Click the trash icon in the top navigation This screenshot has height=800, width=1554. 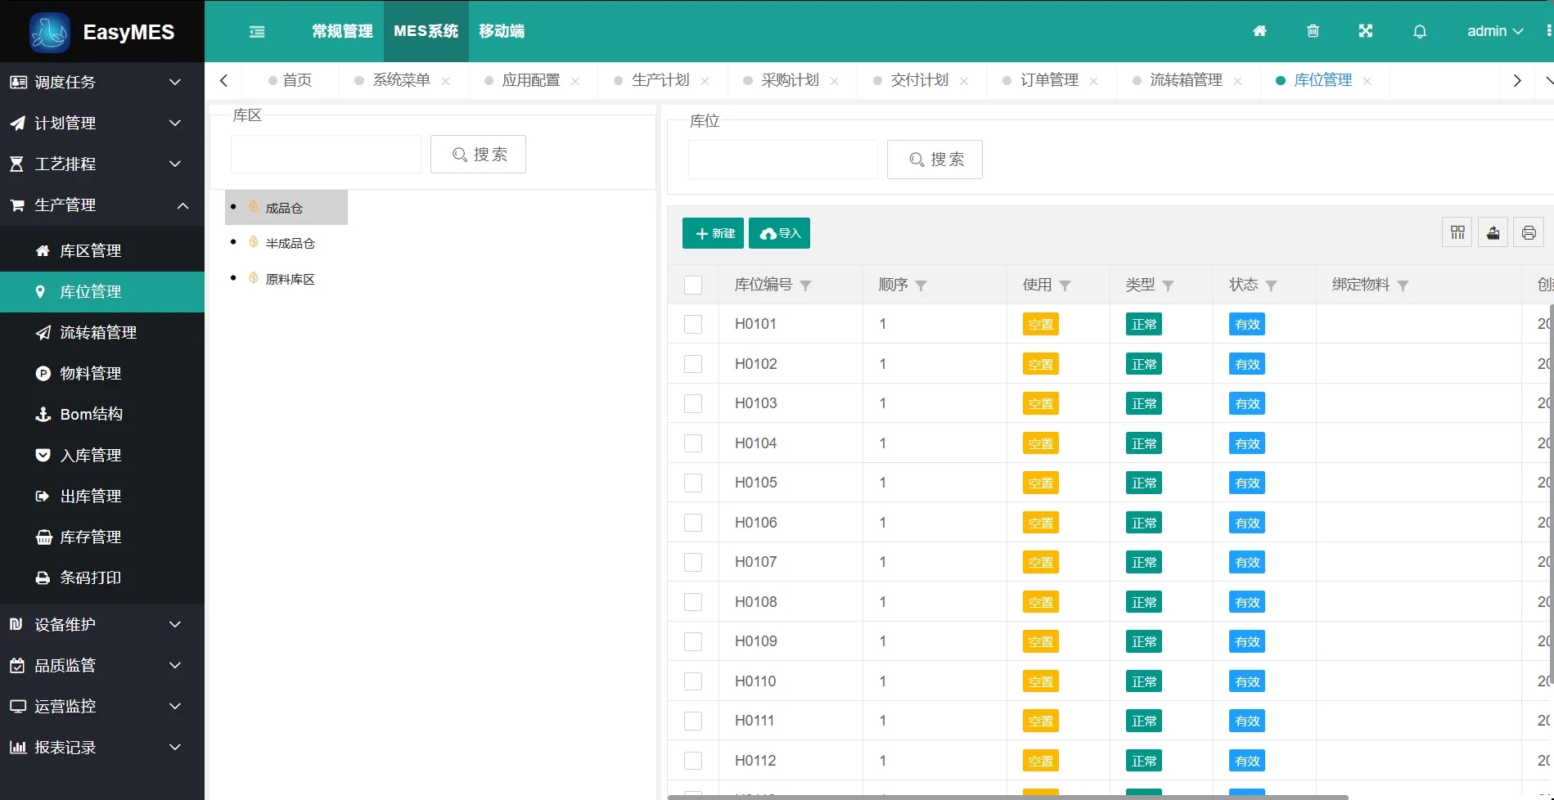point(1313,30)
